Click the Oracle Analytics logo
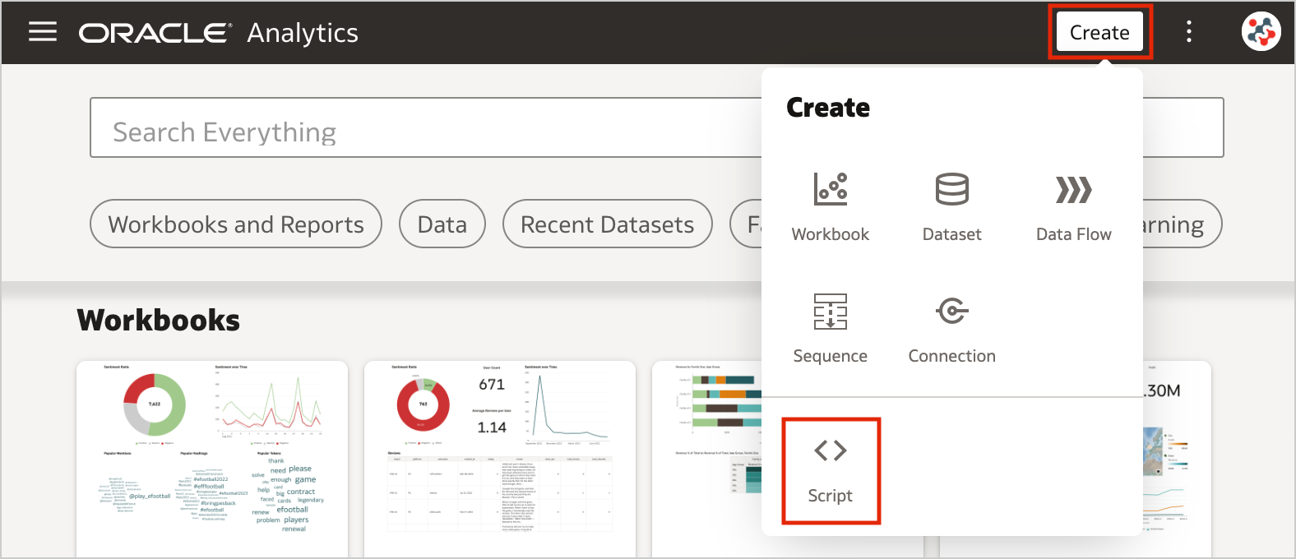 pos(219,32)
